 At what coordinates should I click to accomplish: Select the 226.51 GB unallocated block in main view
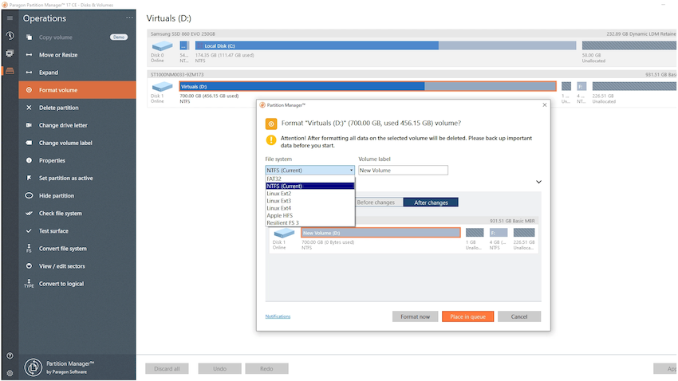(x=634, y=86)
